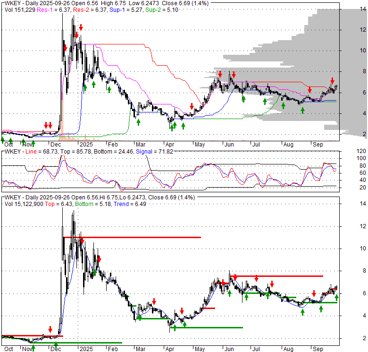Click the '20' label on oscillator axis
The height and width of the screenshot is (352, 368).
(363, 188)
